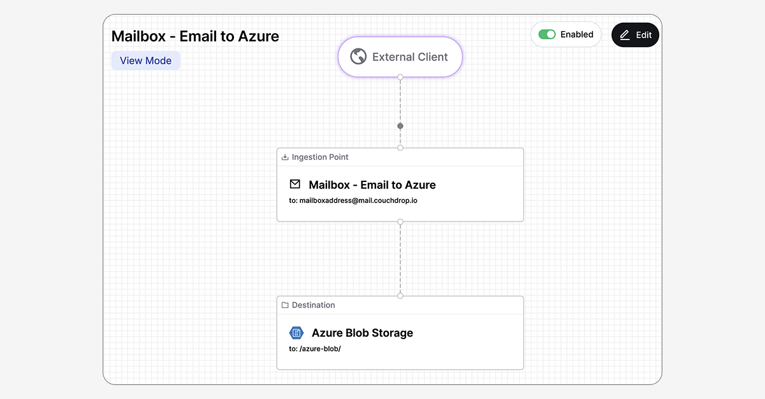Click the download icon next to Ingestion Point
765x399 pixels.
click(284, 157)
